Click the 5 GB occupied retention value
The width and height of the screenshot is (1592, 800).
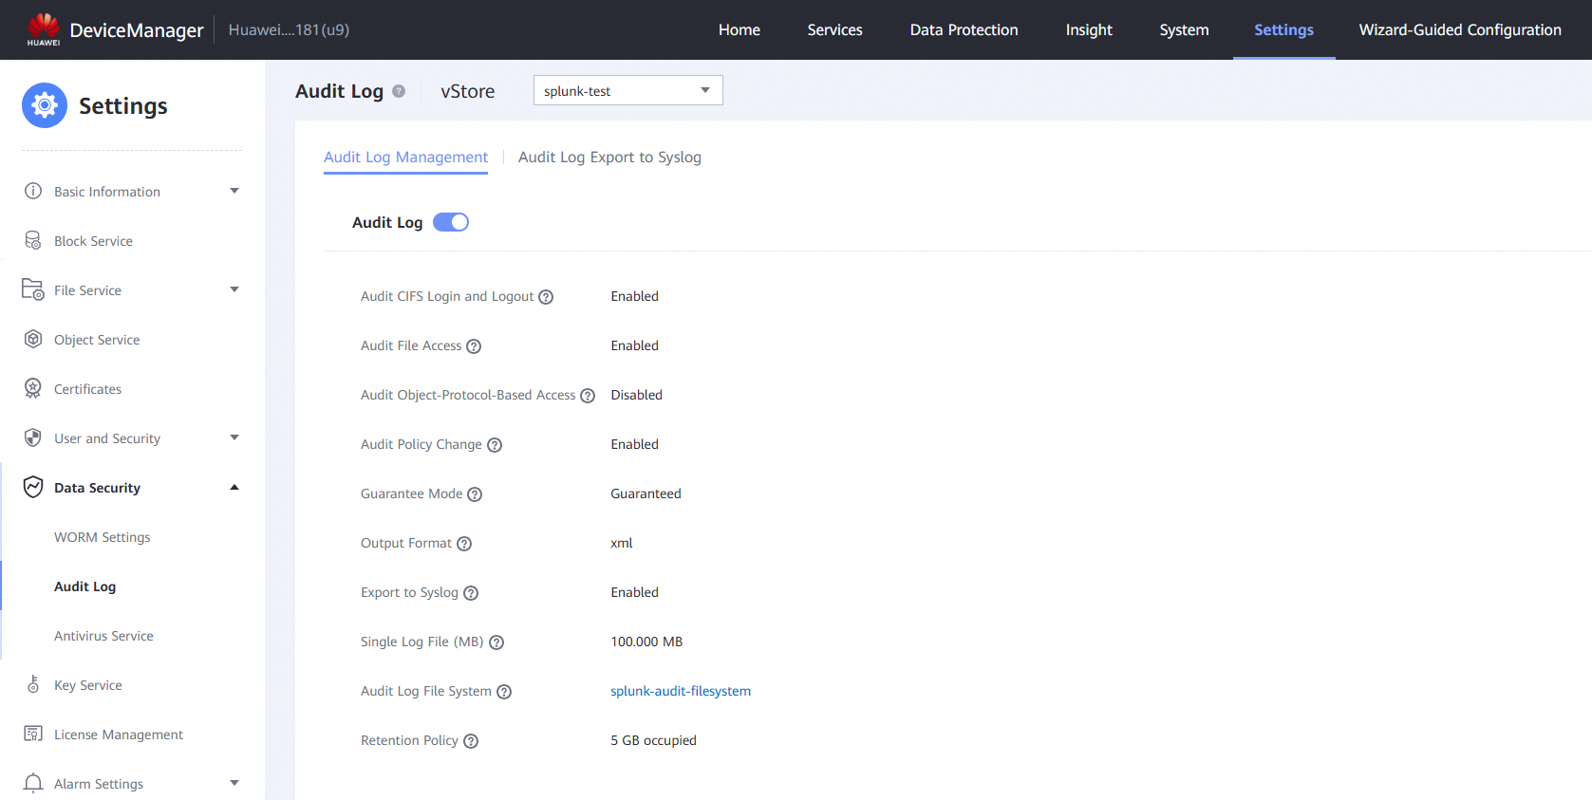[x=653, y=740]
